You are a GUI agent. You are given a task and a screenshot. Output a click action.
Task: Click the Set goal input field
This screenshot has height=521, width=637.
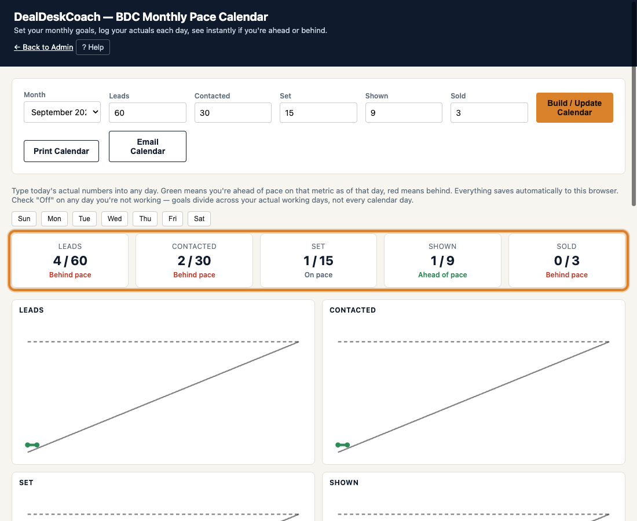click(x=318, y=112)
